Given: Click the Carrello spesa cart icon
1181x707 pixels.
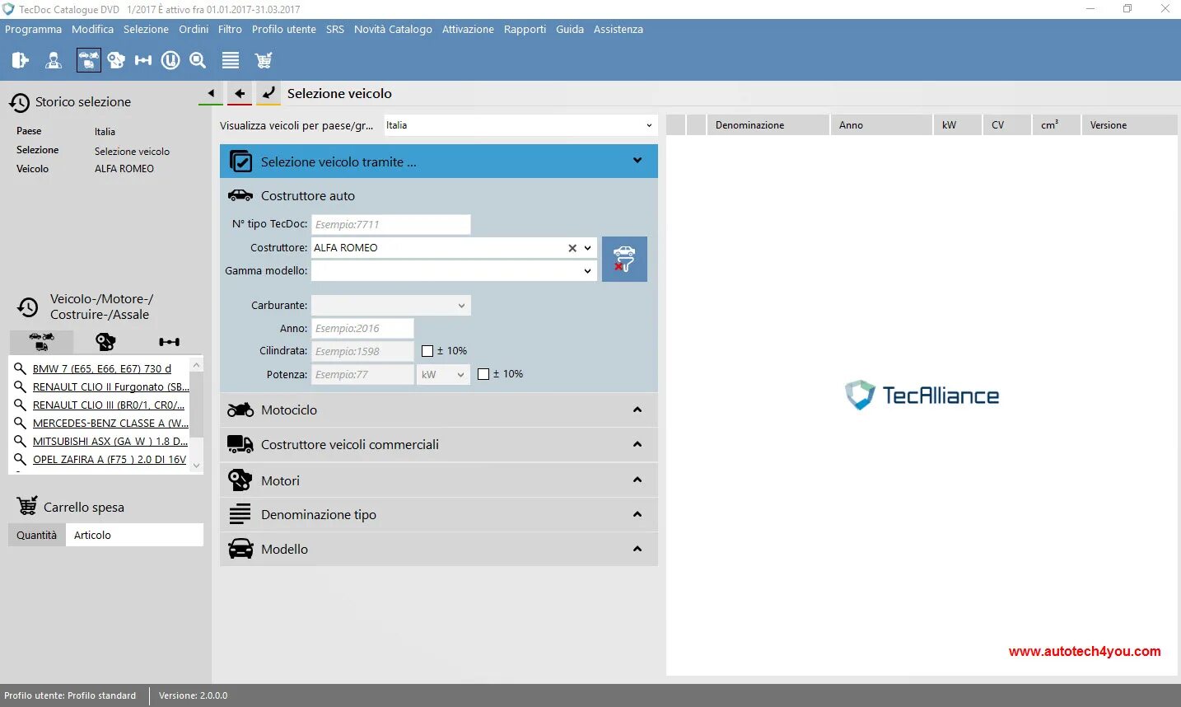Looking at the screenshot, I should pos(27,506).
